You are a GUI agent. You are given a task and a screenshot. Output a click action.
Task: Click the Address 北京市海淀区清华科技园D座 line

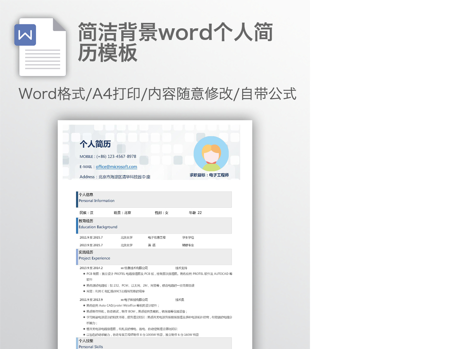click(x=115, y=177)
